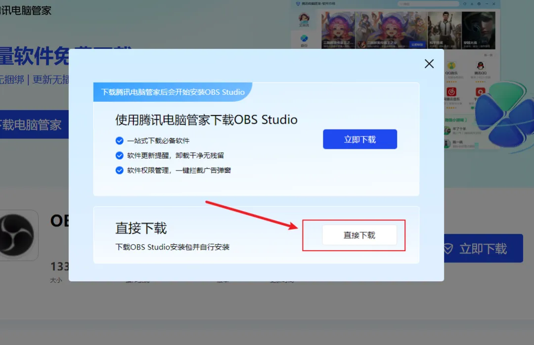
Task: Click the checkmark beside 软件更新提醒
Action: (x=120, y=156)
